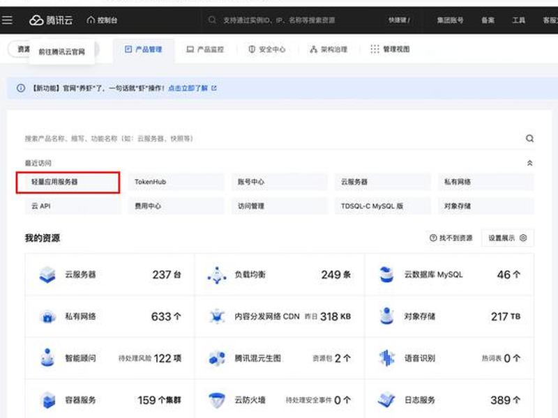Screen dimensions: 558x418
Task: Click the Tencent Cloud logo
Action: click(51, 20)
